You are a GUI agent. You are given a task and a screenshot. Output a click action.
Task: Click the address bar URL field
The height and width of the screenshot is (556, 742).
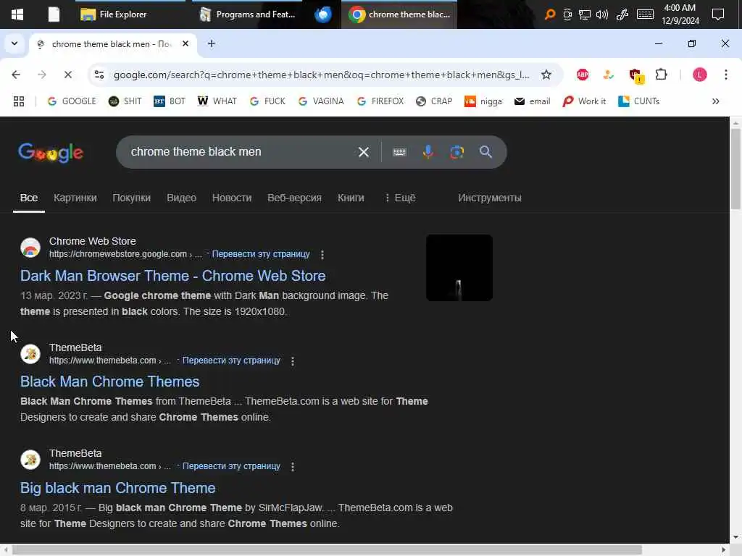click(x=321, y=75)
